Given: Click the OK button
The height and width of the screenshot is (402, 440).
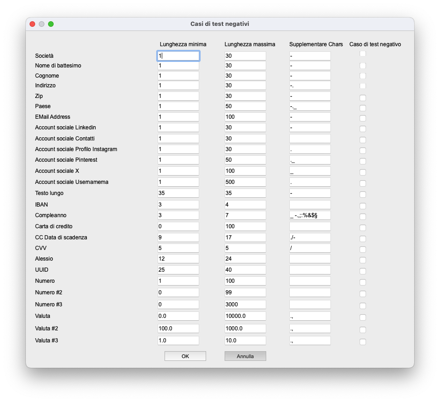Looking at the screenshot, I should click(185, 356).
